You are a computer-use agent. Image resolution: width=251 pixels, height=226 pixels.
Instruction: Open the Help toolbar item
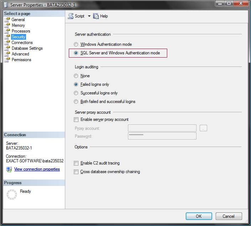pyautogui.click(x=100, y=16)
